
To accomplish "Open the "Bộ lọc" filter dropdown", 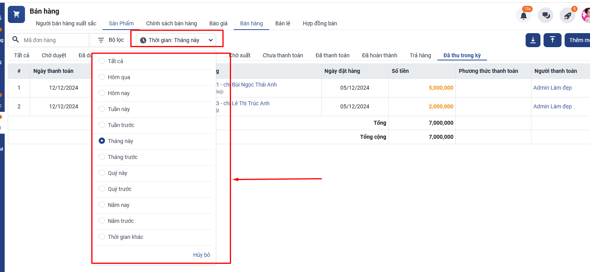I will [111, 40].
